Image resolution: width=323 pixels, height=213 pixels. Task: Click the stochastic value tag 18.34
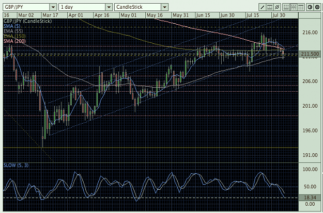tap(310, 198)
